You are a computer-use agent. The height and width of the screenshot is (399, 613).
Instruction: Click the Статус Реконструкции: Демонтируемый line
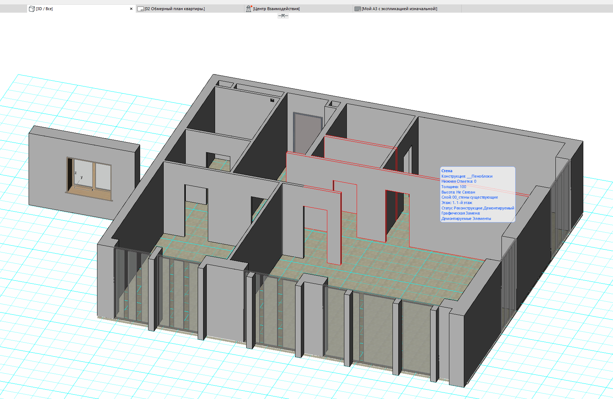point(478,208)
